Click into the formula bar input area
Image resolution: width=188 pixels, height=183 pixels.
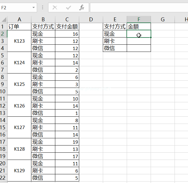click(x=137, y=7)
